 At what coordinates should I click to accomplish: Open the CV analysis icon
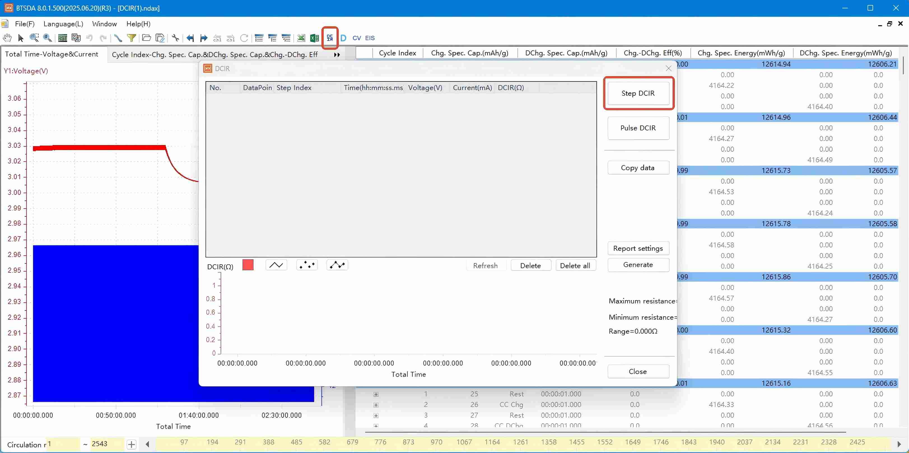click(x=357, y=38)
